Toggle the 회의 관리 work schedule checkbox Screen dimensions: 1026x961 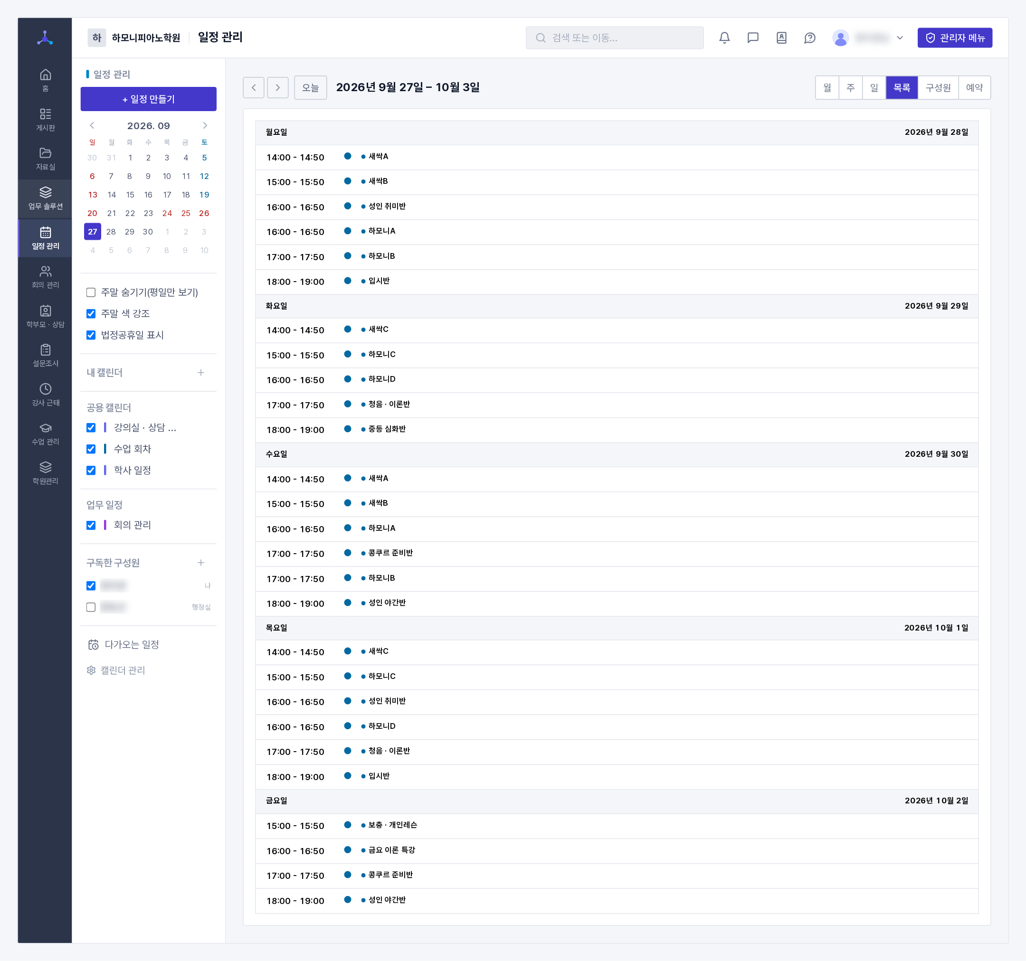click(x=91, y=525)
